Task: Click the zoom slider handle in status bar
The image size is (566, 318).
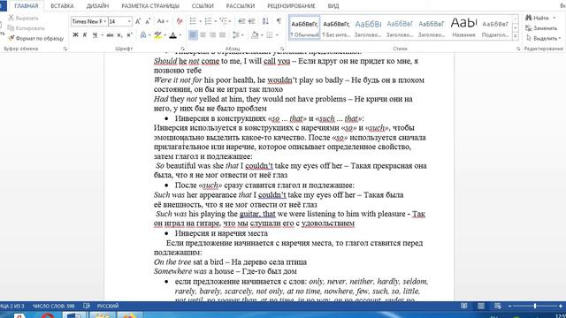Action: (x=535, y=306)
